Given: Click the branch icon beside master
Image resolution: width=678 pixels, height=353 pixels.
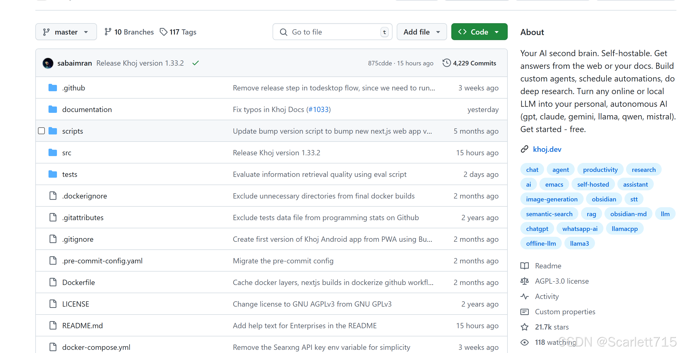Looking at the screenshot, I should (47, 32).
